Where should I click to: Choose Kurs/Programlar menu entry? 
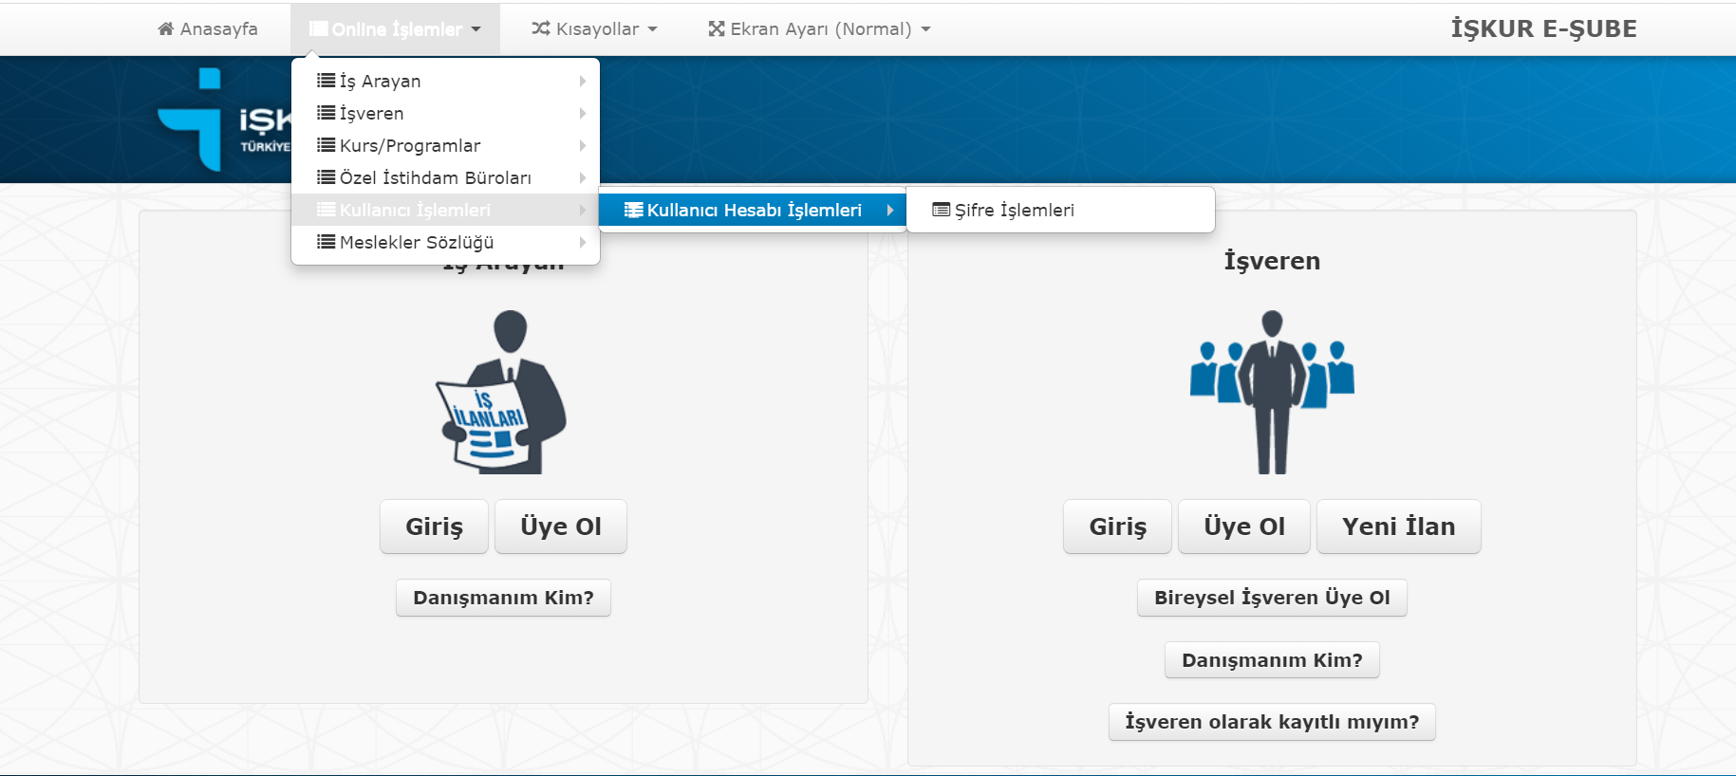tap(410, 146)
